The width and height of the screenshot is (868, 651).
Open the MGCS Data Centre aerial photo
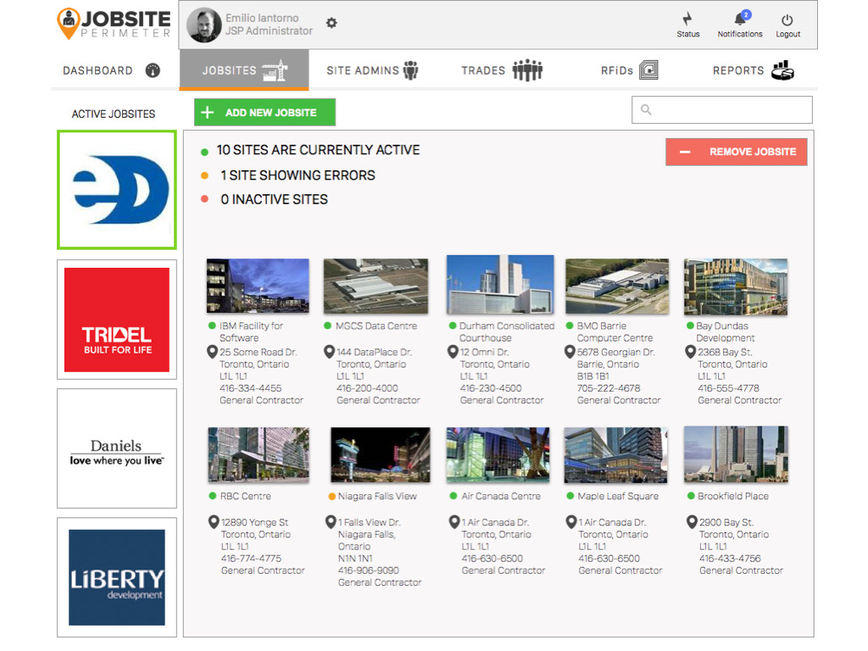(376, 287)
